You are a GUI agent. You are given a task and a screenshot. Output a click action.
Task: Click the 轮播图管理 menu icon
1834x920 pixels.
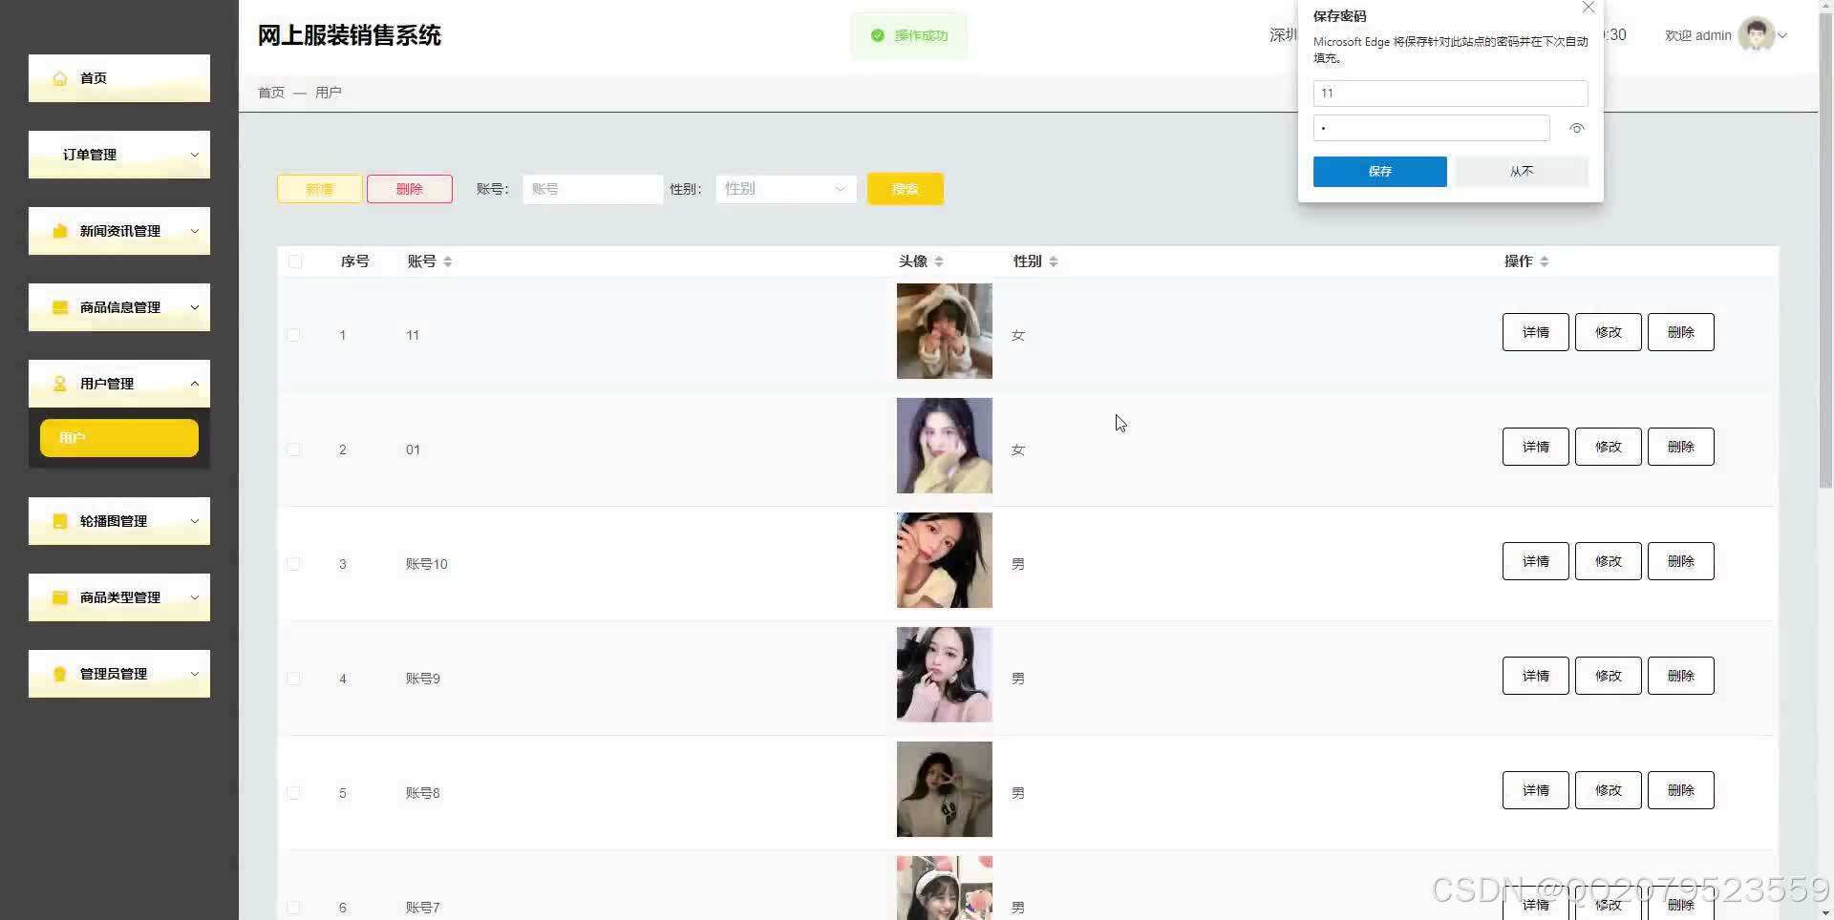click(x=60, y=521)
